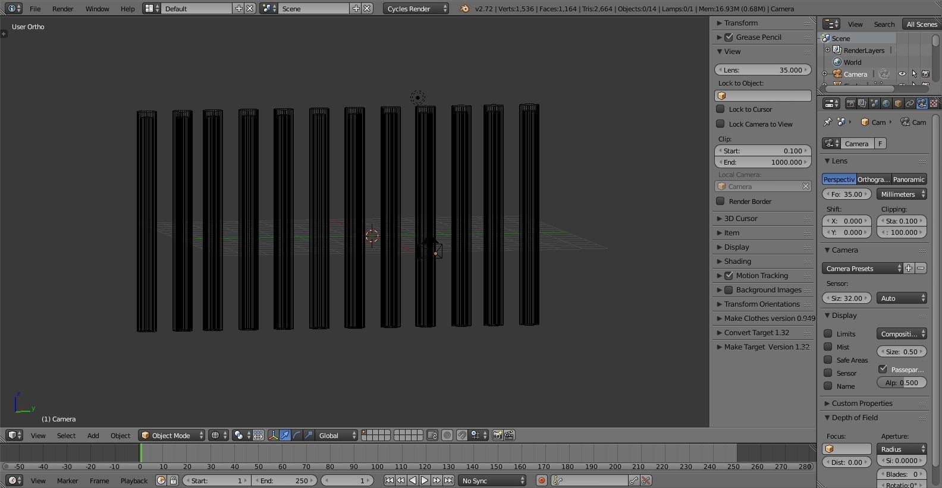
Task: Disable the Grease Pencil checkbox
Action: (x=729, y=37)
